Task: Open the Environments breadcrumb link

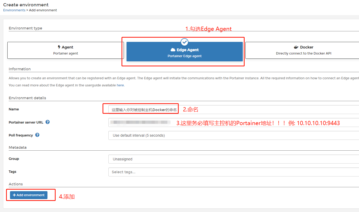Action: (x=14, y=10)
